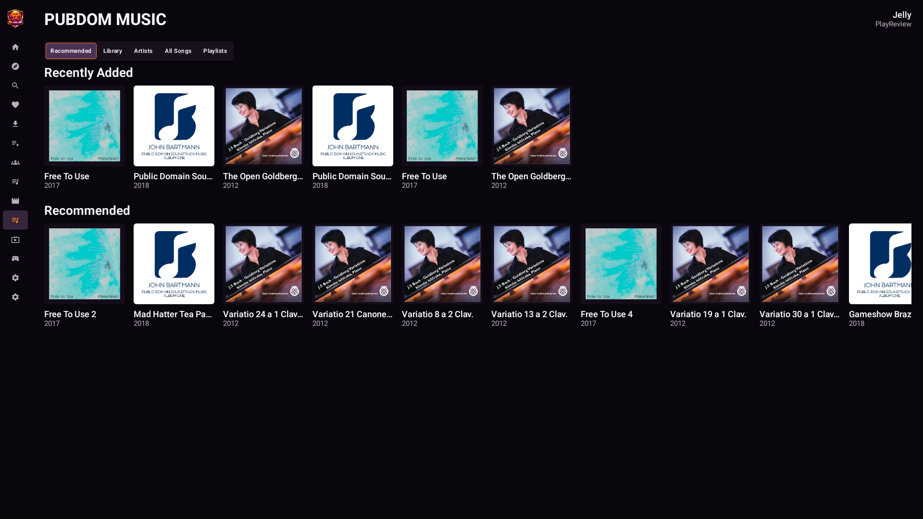Viewport: 923px width, 519px height.
Task: Open the group people icon in sidebar
Action: pos(15,162)
